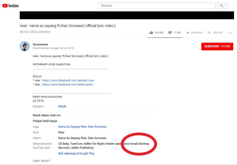Click the red SUBSCRIBE 312 RB button
This screenshot has width=237, height=165.
pos(217,46)
